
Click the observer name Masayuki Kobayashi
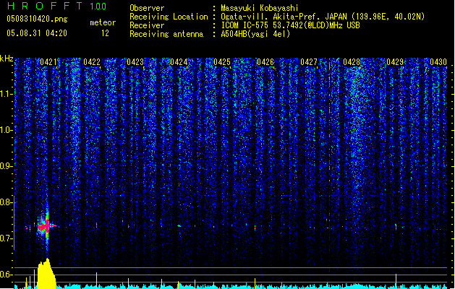coord(260,8)
